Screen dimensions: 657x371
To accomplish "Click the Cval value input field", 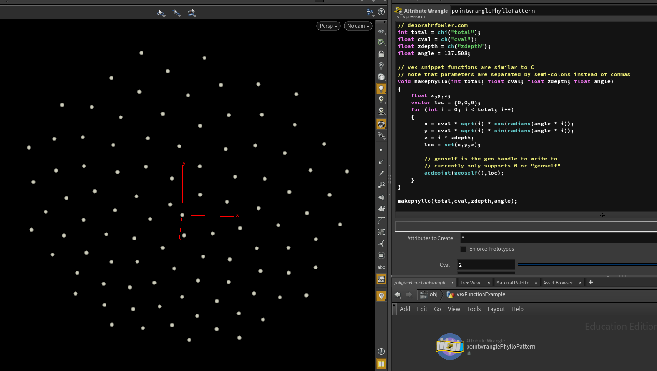I will pos(486,265).
